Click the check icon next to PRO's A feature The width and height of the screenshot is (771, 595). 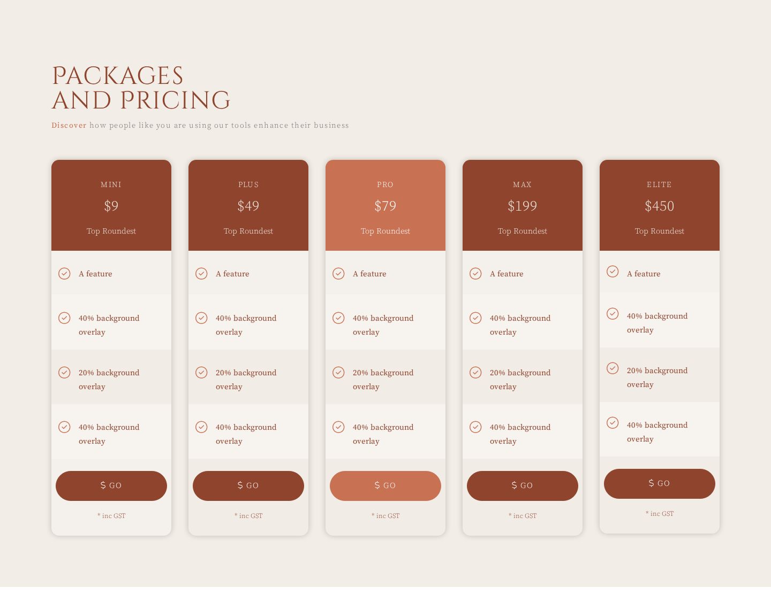338,274
